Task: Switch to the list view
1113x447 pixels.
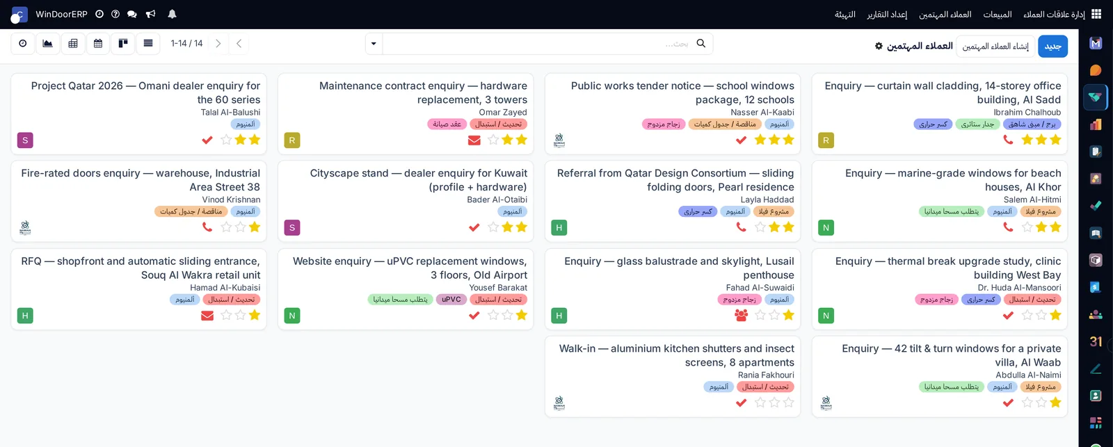Action: tap(148, 44)
